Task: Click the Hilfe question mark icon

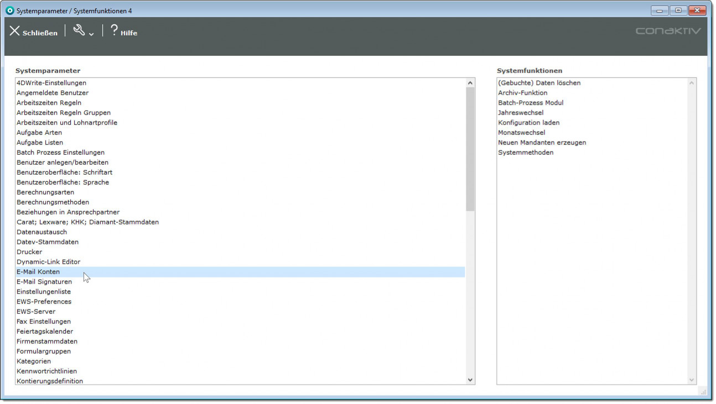Action: pos(114,30)
